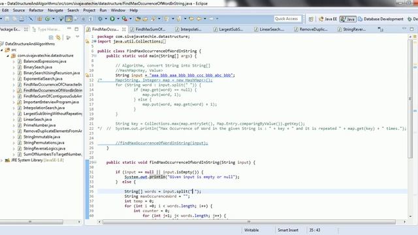This screenshot has width=418, height=235.
Task: Select StringImmutable.java file
Action: click(x=42, y=137)
